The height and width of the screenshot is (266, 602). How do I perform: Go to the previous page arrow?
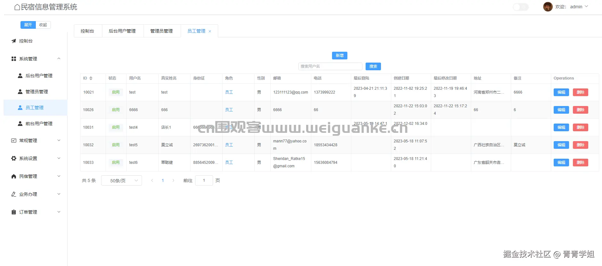click(152, 180)
